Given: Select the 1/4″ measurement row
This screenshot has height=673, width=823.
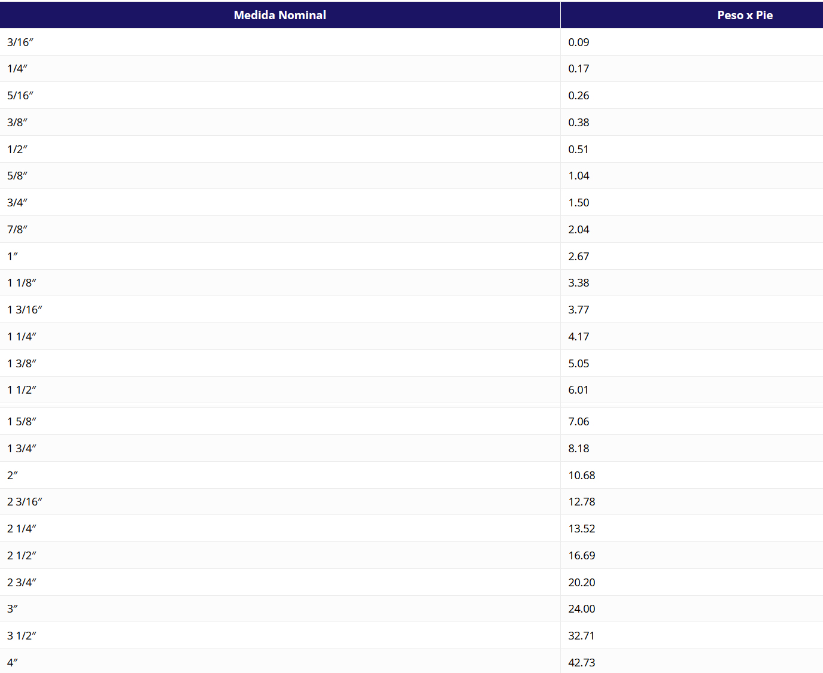Looking at the screenshot, I should tap(17, 69).
